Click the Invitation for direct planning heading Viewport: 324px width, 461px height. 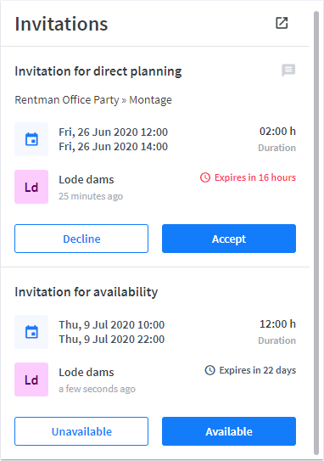coord(98,71)
